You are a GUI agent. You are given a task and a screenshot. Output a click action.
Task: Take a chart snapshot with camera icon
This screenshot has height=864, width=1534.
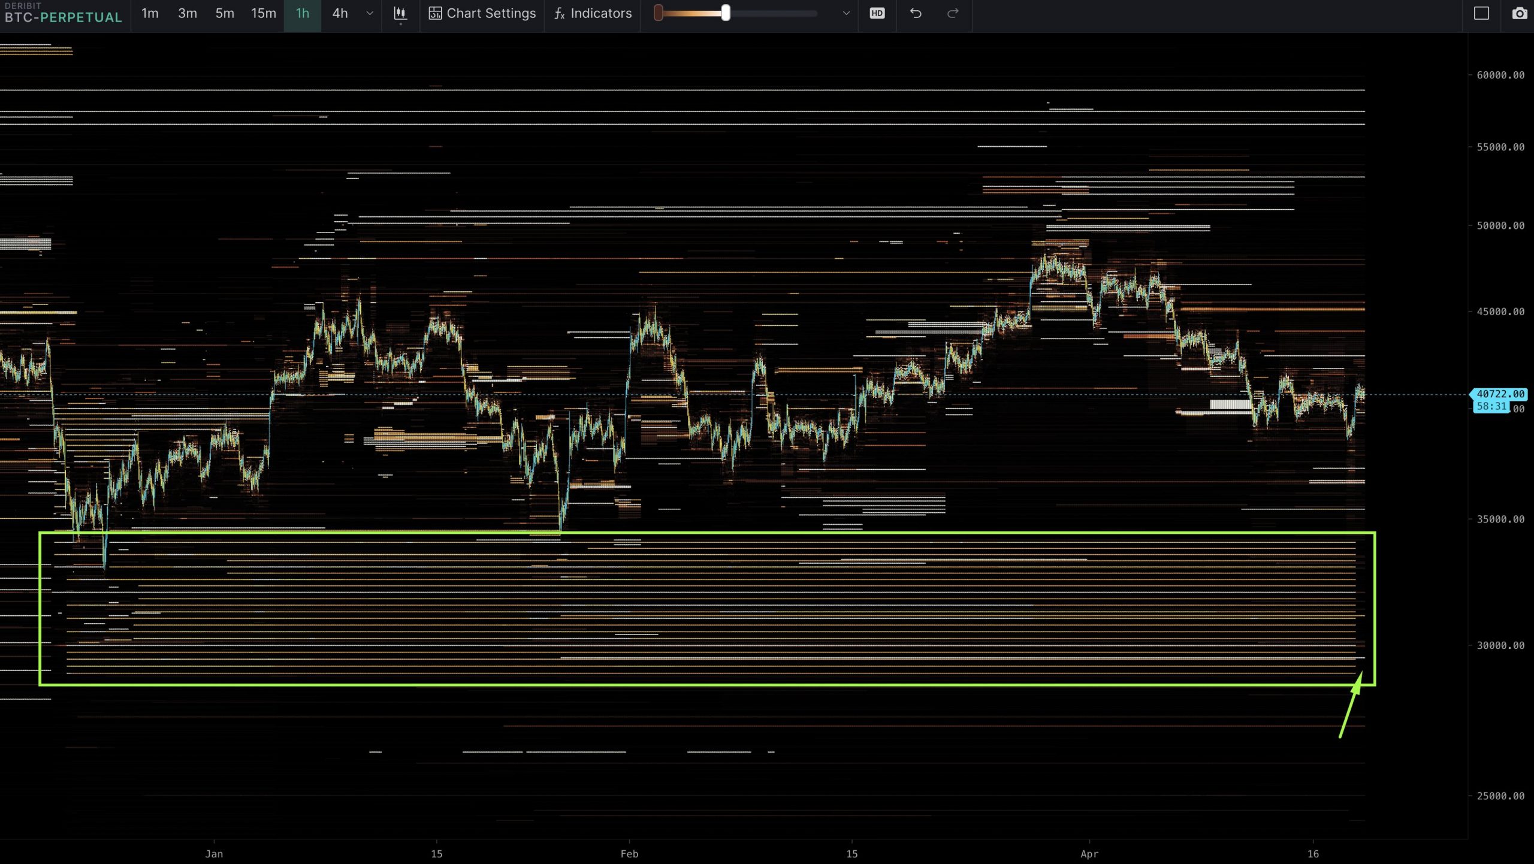point(1520,13)
